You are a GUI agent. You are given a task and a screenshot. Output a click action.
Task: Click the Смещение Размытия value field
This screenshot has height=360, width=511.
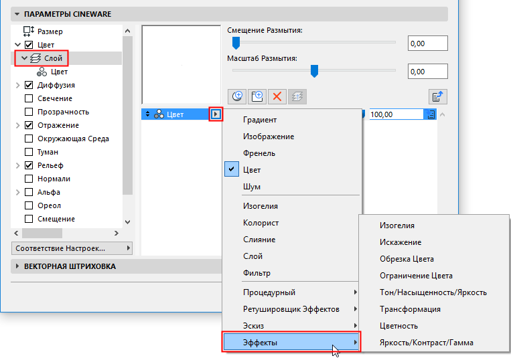pos(427,43)
